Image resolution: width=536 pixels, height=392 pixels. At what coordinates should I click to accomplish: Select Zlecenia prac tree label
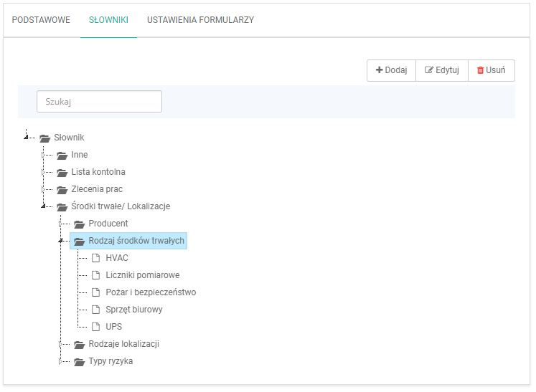(97, 189)
